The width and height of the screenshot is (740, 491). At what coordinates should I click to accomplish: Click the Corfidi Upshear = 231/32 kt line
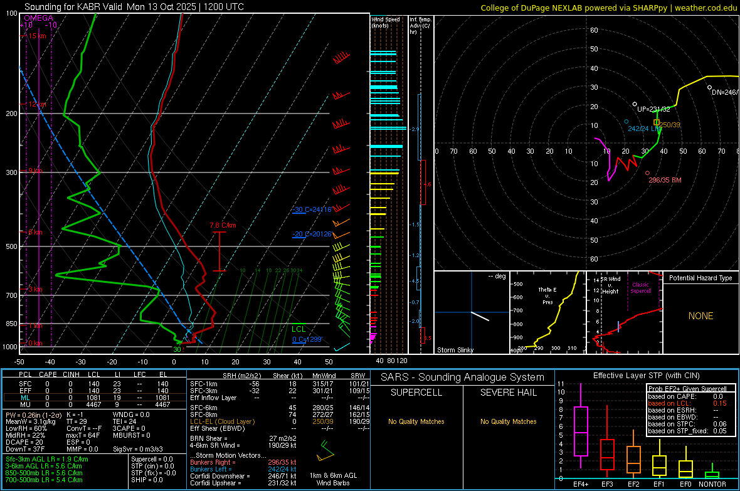[x=243, y=483]
